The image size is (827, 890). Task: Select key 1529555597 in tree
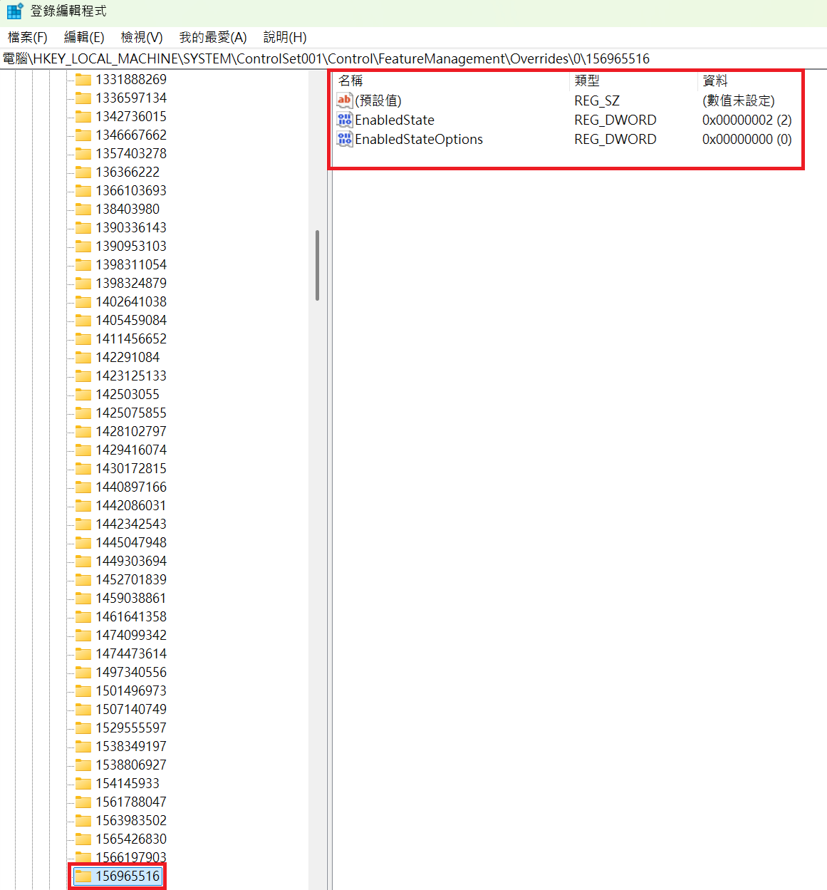click(x=131, y=728)
